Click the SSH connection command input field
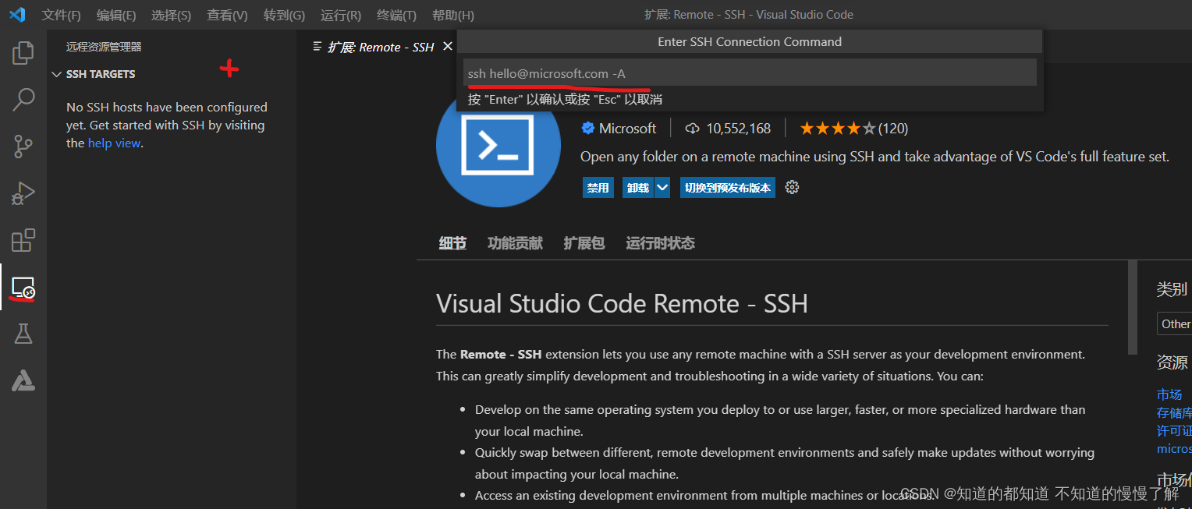Image resolution: width=1192 pixels, height=509 pixels. [x=749, y=73]
